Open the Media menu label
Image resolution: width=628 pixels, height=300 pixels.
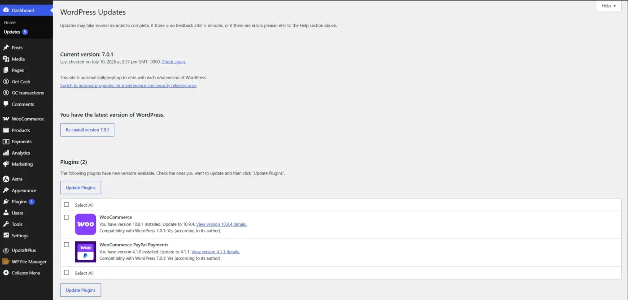tap(18, 59)
